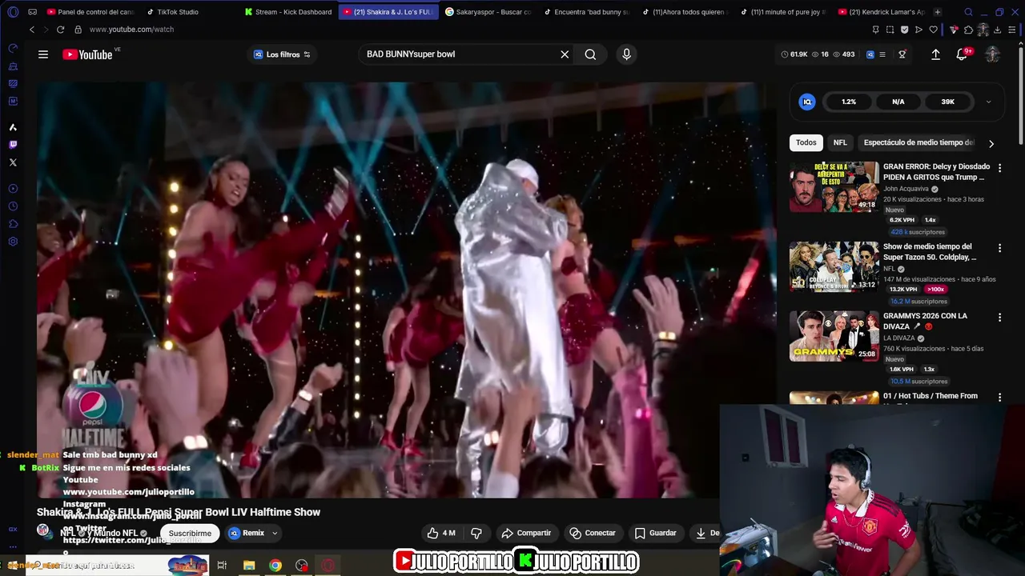Expand the Remix dropdown arrow

[275, 533]
